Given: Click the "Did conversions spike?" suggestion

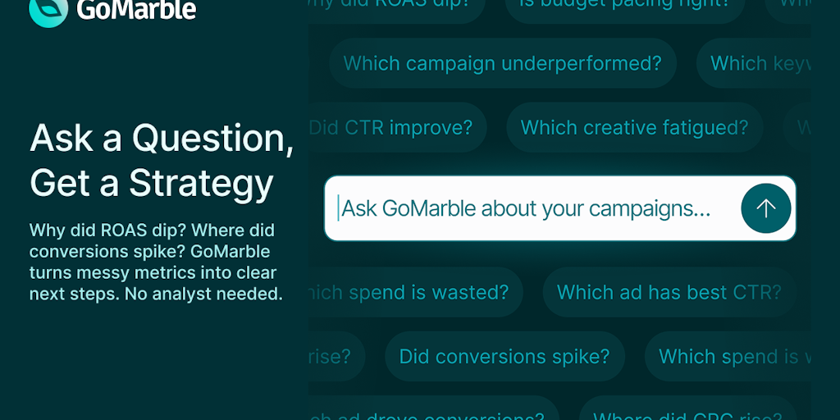Looking at the screenshot, I should [x=504, y=357].
